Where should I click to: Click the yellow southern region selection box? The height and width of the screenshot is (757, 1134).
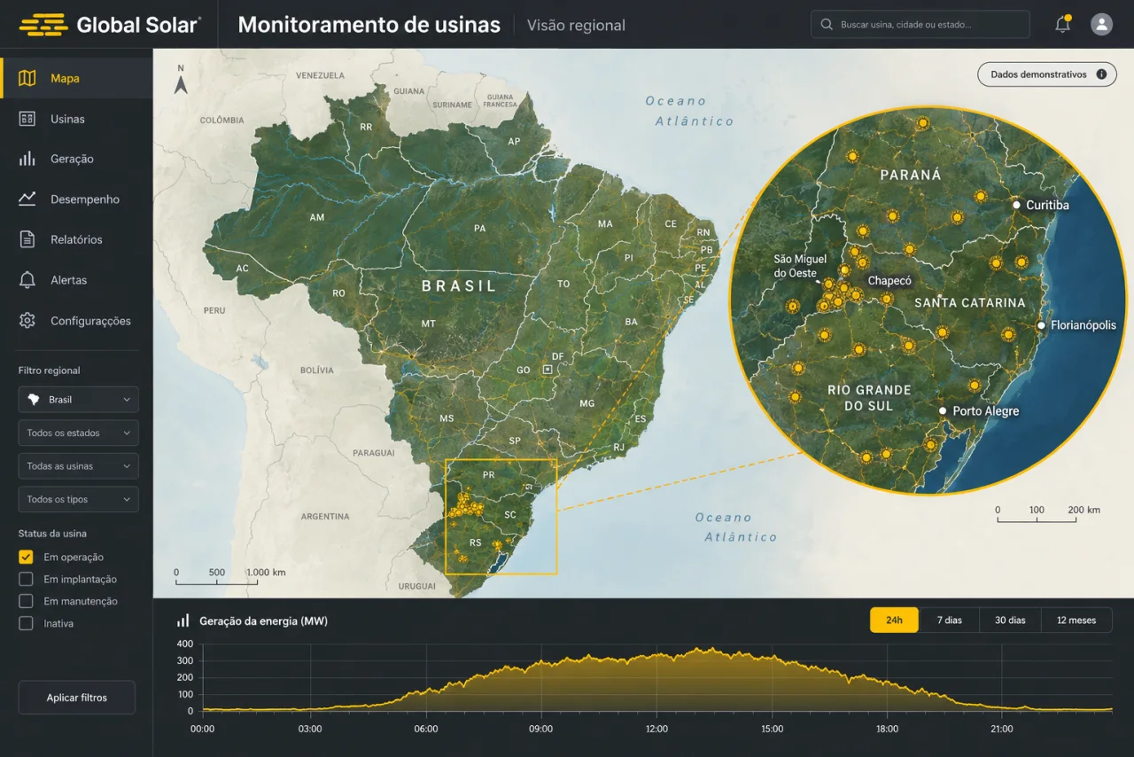click(x=501, y=516)
